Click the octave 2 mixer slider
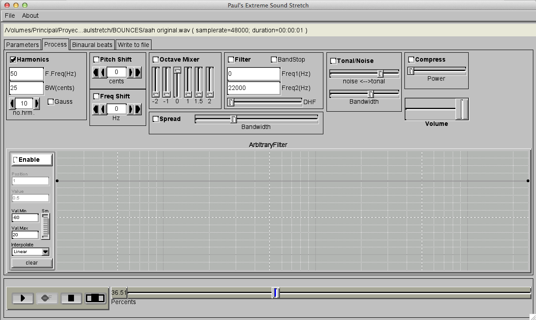536x320 pixels. coord(210,82)
